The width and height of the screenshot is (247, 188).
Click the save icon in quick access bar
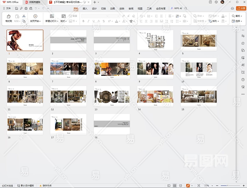coord(16,8)
